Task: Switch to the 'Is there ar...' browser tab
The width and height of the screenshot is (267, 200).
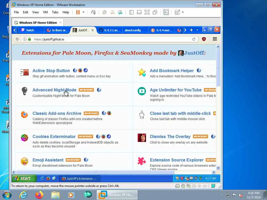Action: click(x=57, y=30)
